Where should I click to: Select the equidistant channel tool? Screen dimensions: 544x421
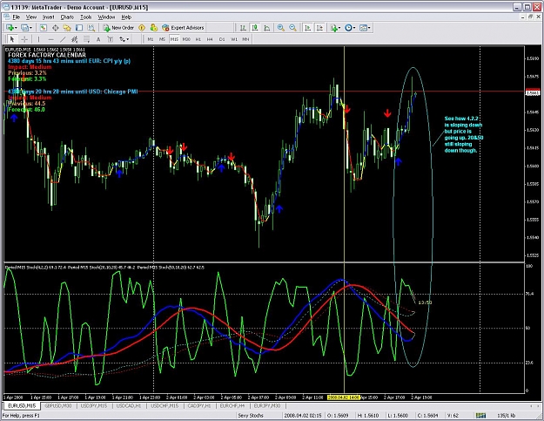pos(74,39)
